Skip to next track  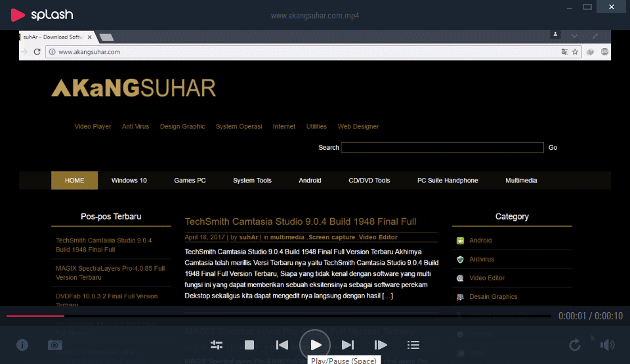tap(348, 345)
